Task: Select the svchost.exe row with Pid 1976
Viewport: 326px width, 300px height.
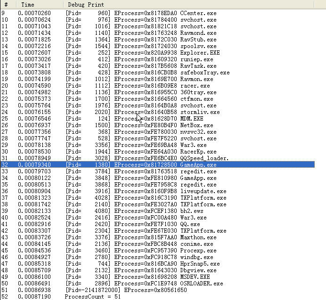Action: [x=158, y=105]
